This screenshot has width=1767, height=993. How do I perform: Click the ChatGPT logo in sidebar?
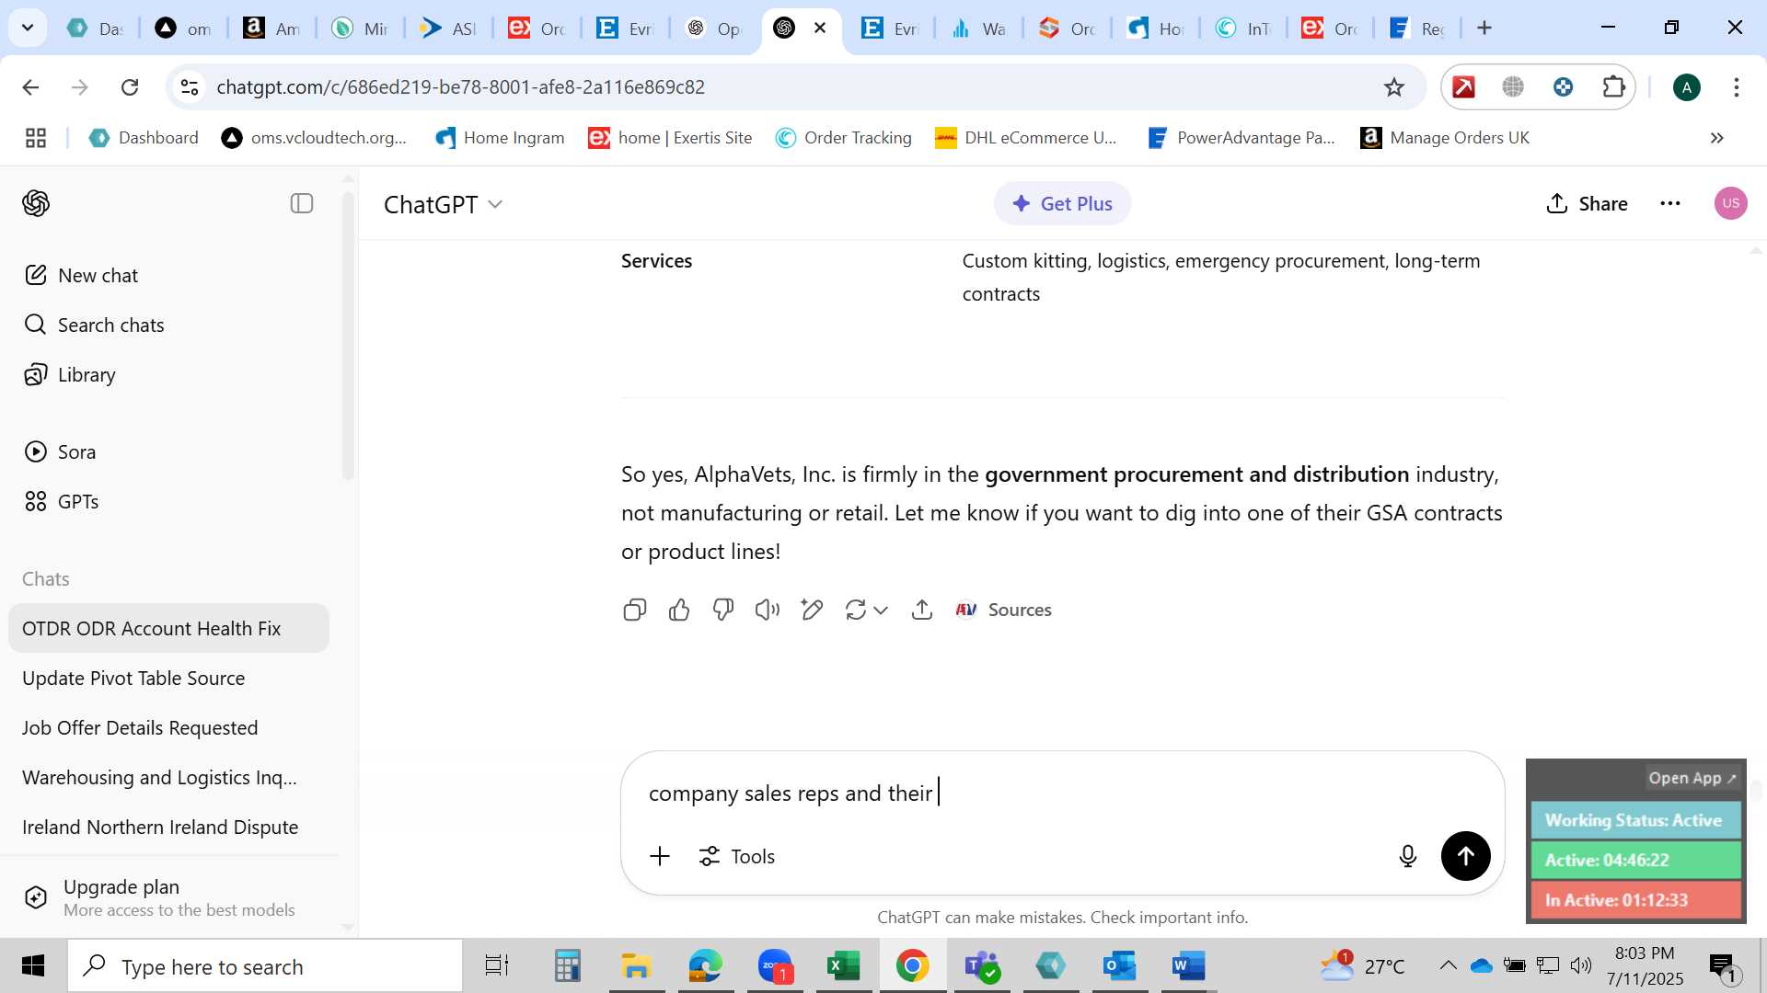(x=36, y=203)
